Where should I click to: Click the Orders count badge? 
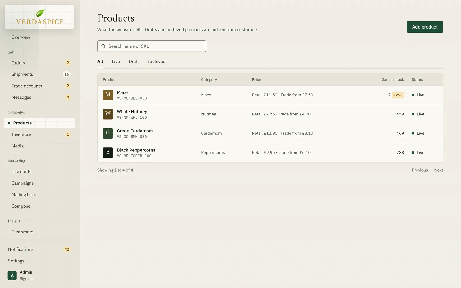tap(68, 63)
